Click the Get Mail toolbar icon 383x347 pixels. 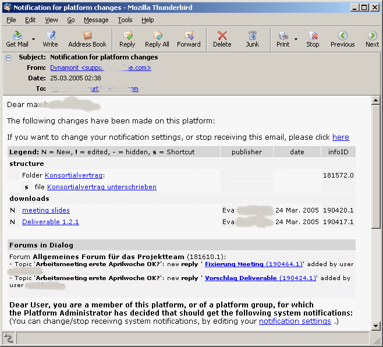17,39
